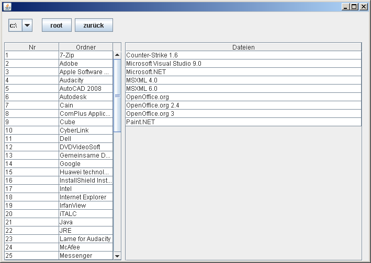This screenshot has height=263, width=371.
Task: Click the Nr column header
Action: (x=32, y=47)
